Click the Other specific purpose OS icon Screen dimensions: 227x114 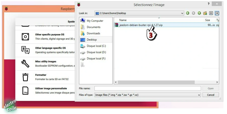(25, 37)
